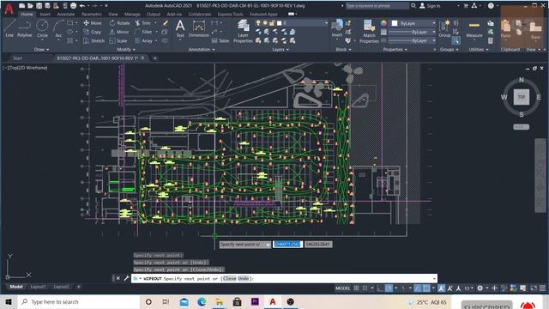Screen dimensions: 549x309
Task: Open the Annotate ribbon tab
Action: (x=65, y=15)
